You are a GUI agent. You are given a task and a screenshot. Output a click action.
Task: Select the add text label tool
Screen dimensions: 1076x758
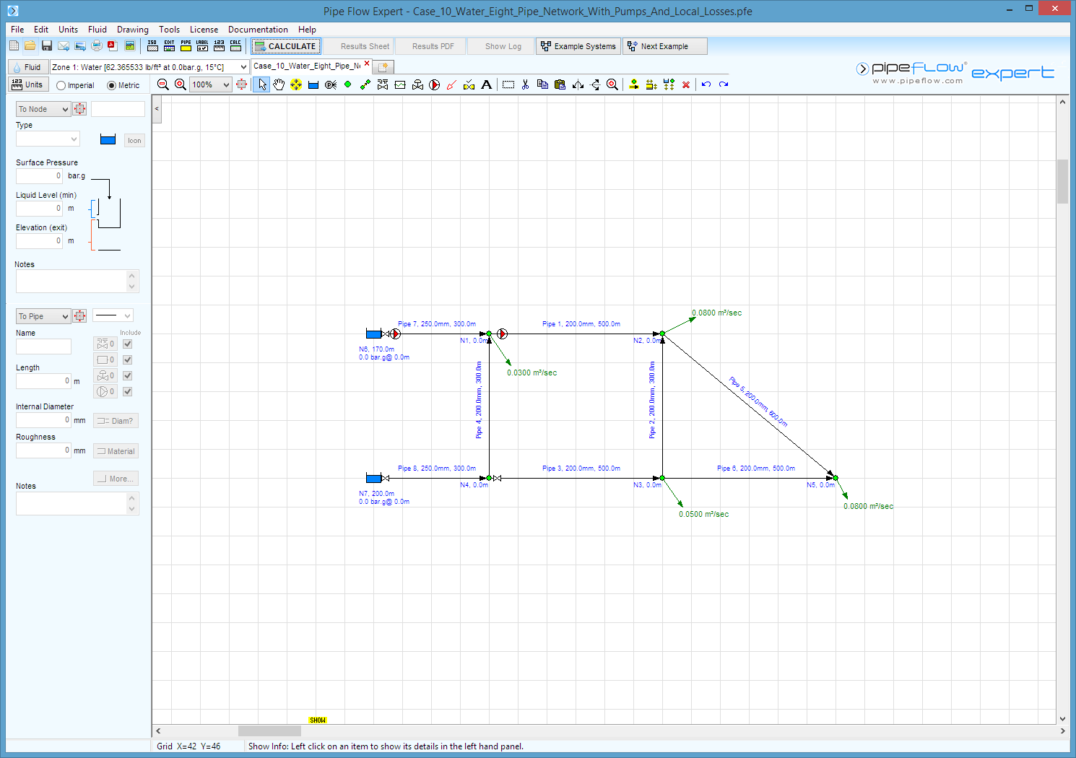[487, 84]
